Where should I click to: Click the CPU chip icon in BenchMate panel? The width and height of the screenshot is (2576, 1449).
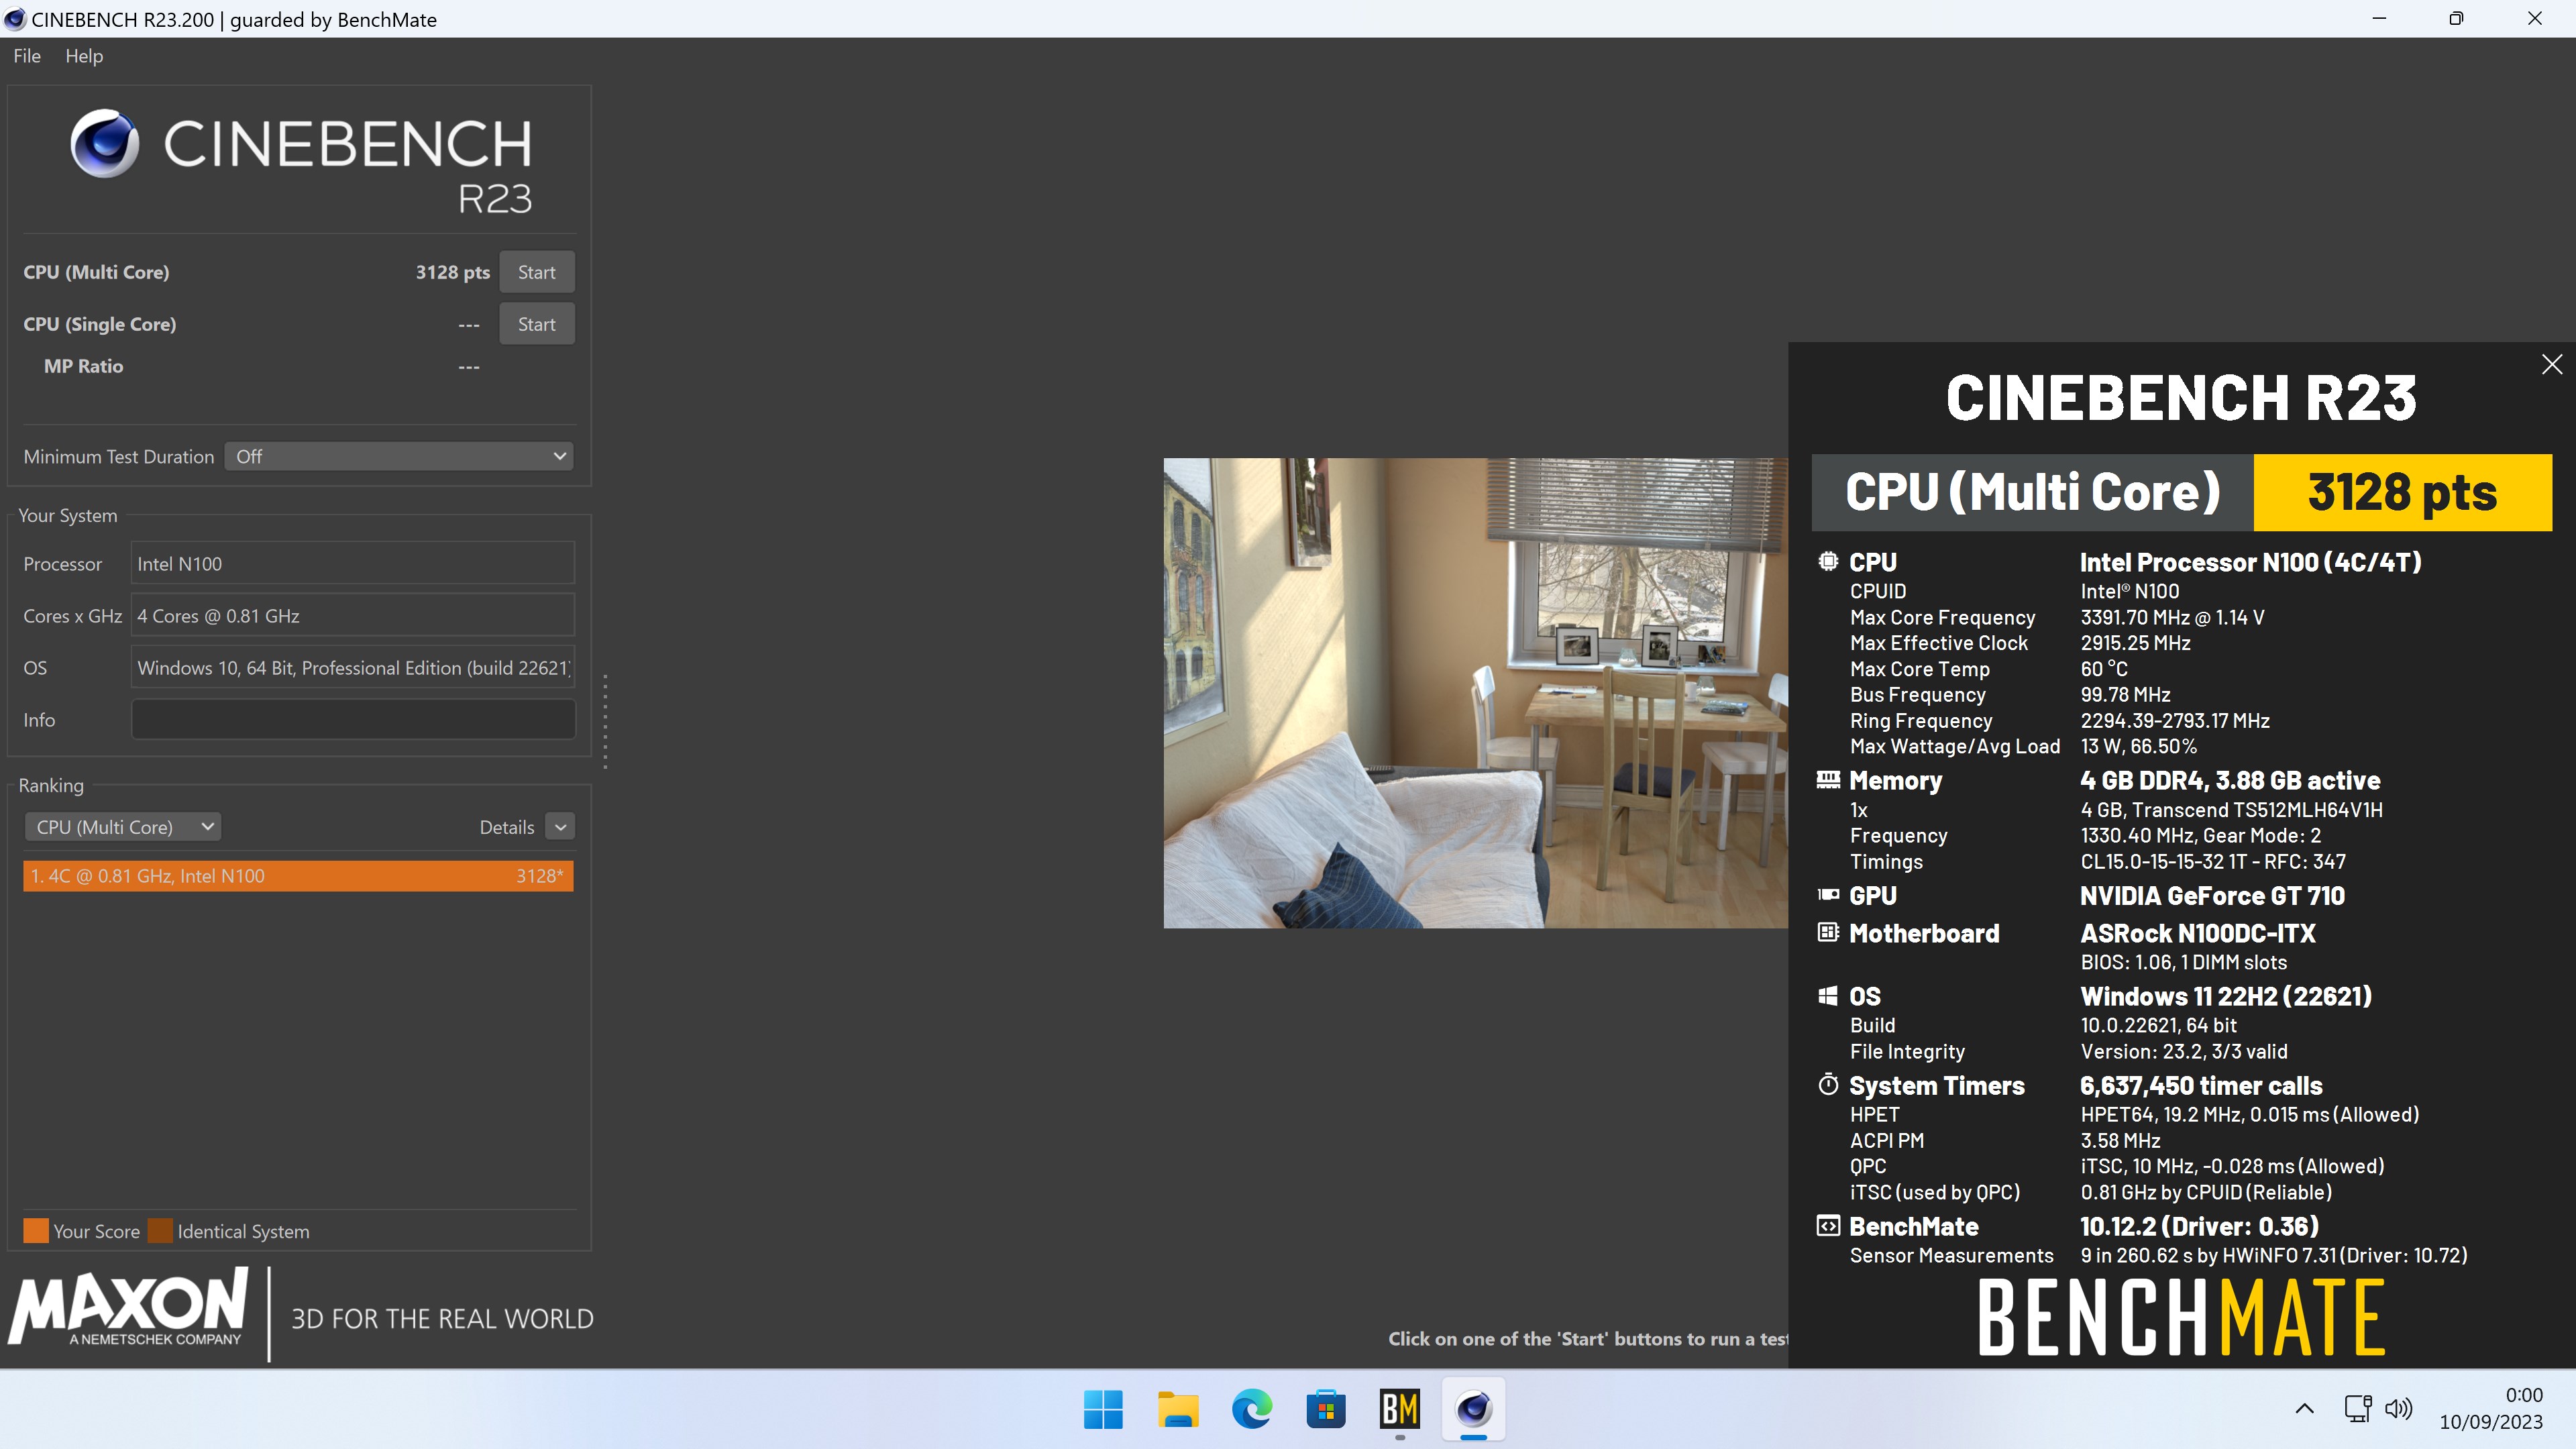pyautogui.click(x=1828, y=562)
